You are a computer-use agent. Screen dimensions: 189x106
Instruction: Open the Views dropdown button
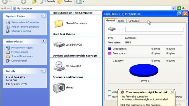(80, 1)
